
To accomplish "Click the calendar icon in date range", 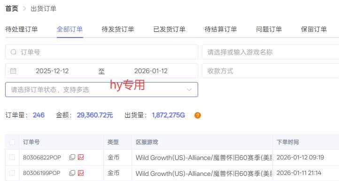I will [13, 71].
